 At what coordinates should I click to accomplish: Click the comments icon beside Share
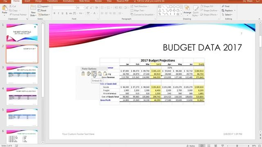pos(258,1)
